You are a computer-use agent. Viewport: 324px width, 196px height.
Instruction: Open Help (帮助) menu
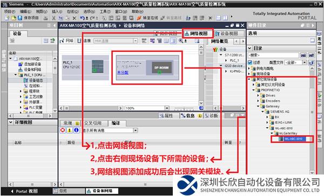coord(137,11)
